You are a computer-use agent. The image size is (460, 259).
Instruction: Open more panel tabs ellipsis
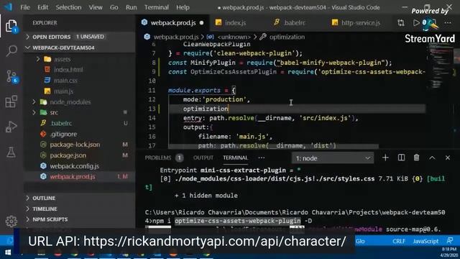261,158
